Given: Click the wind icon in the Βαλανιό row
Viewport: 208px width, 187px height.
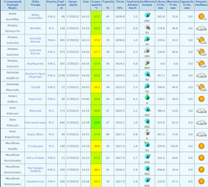Looking at the screenshot, I should pos(148,109).
